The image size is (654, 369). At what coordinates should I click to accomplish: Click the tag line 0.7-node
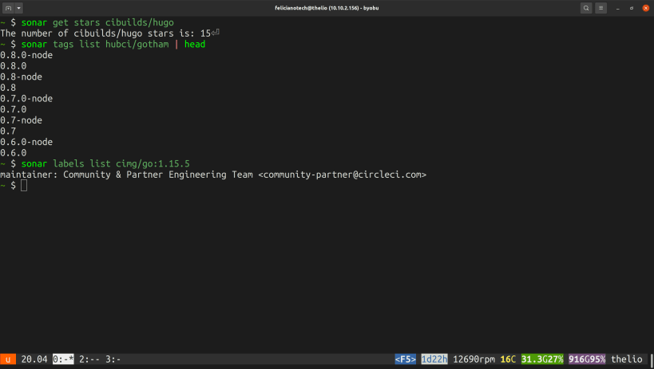(x=22, y=120)
